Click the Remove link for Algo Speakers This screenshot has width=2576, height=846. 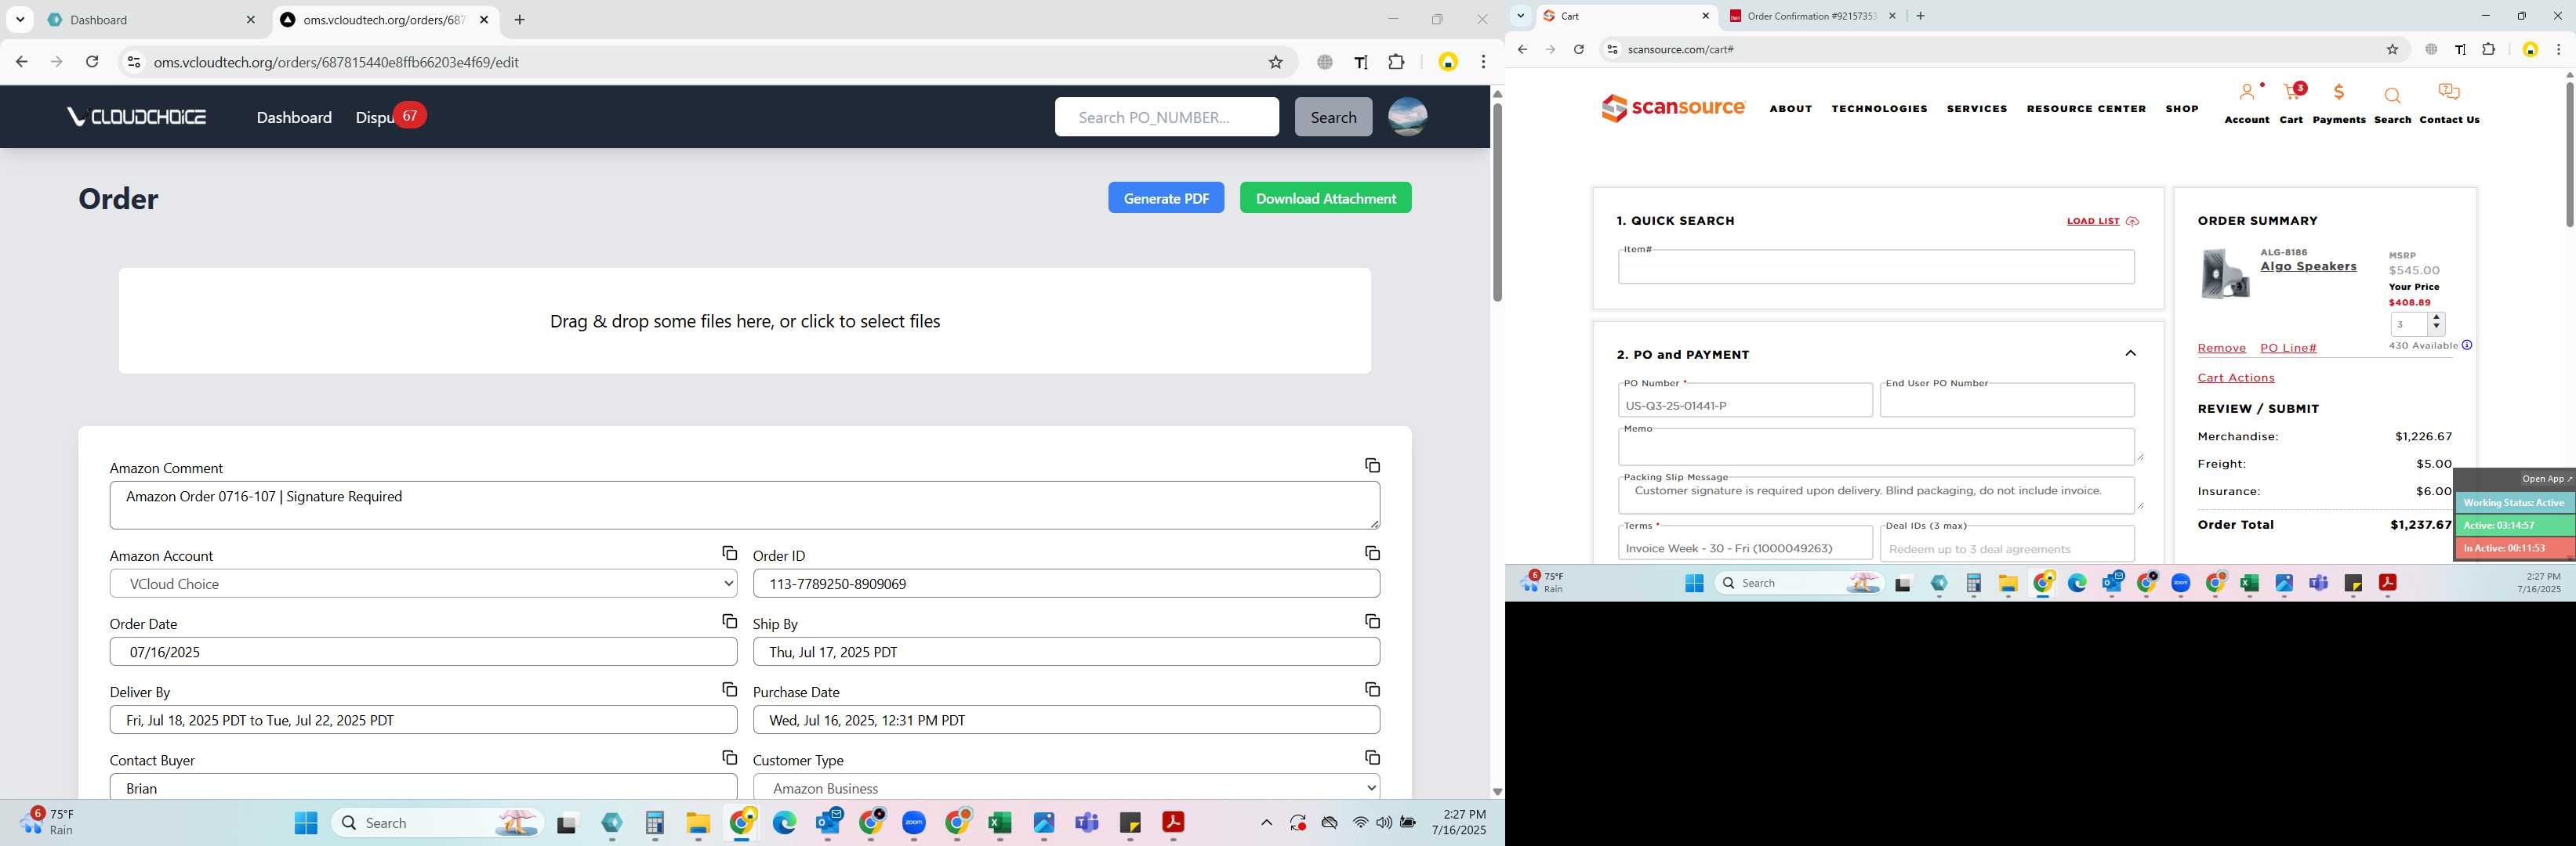pyautogui.click(x=2221, y=348)
